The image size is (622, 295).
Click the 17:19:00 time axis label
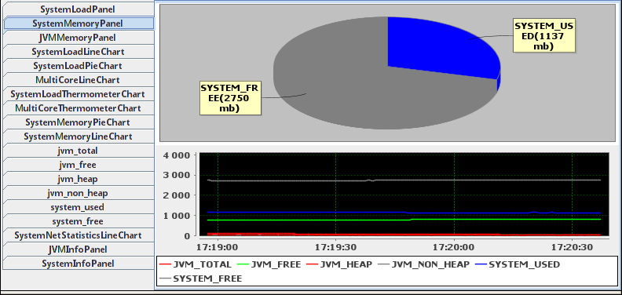tap(218, 247)
